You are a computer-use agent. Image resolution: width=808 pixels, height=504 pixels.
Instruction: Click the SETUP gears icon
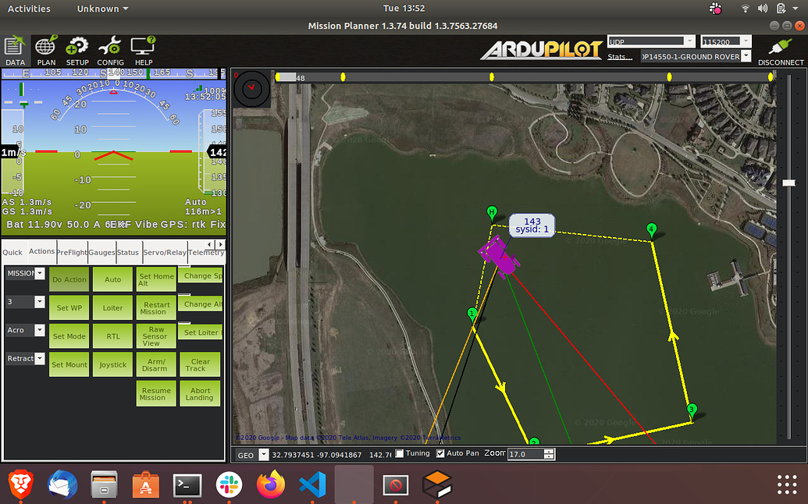tap(77, 48)
